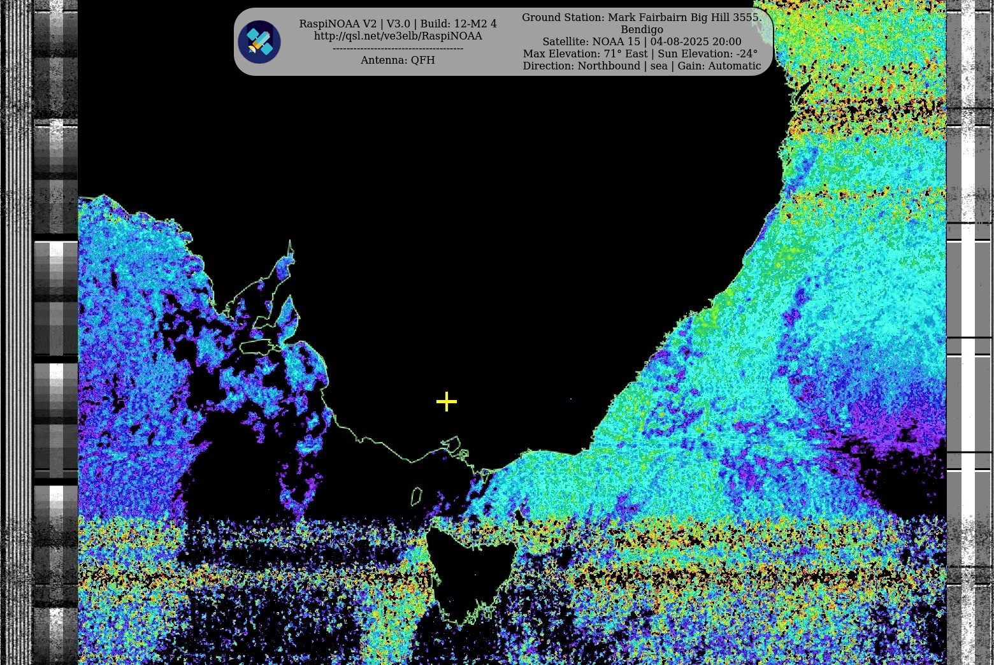This screenshot has height=665, width=994.
Task: Click the King Island outline above Tasmania
Action: pyautogui.click(x=417, y=496)
